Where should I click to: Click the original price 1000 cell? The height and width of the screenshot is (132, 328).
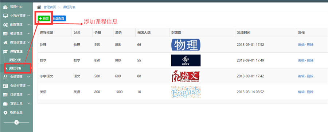click(x=119, y=92)
